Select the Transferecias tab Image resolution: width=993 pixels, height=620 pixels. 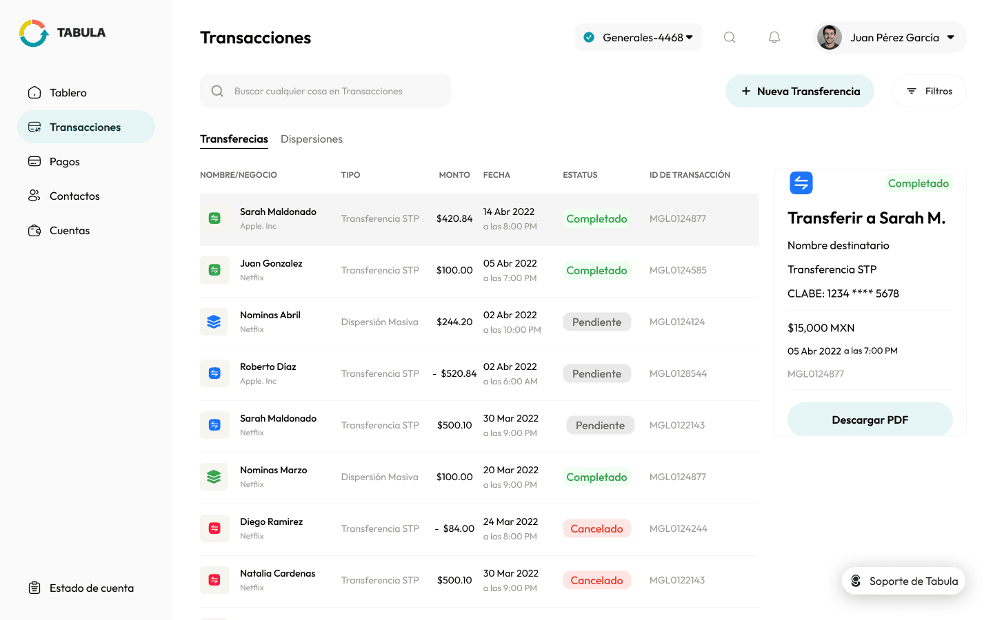click(x=234, y=139)
